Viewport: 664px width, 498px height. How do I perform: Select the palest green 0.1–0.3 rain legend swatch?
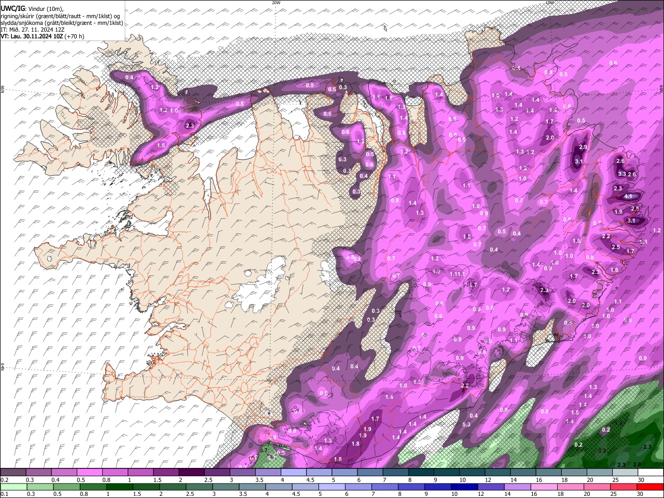13,487
